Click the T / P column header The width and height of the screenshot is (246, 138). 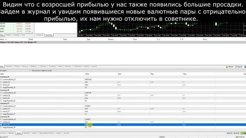pyautogui.click(x=181, y=39)
